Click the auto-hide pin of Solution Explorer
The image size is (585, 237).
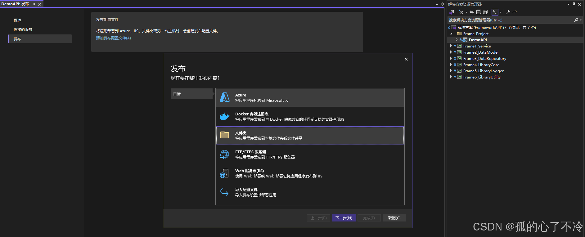[x=574, y=4]
